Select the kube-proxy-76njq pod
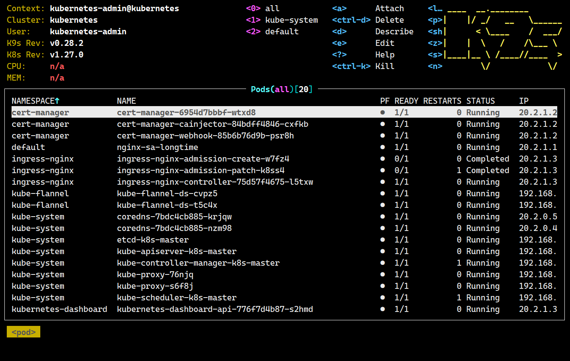 coord(284,274)
